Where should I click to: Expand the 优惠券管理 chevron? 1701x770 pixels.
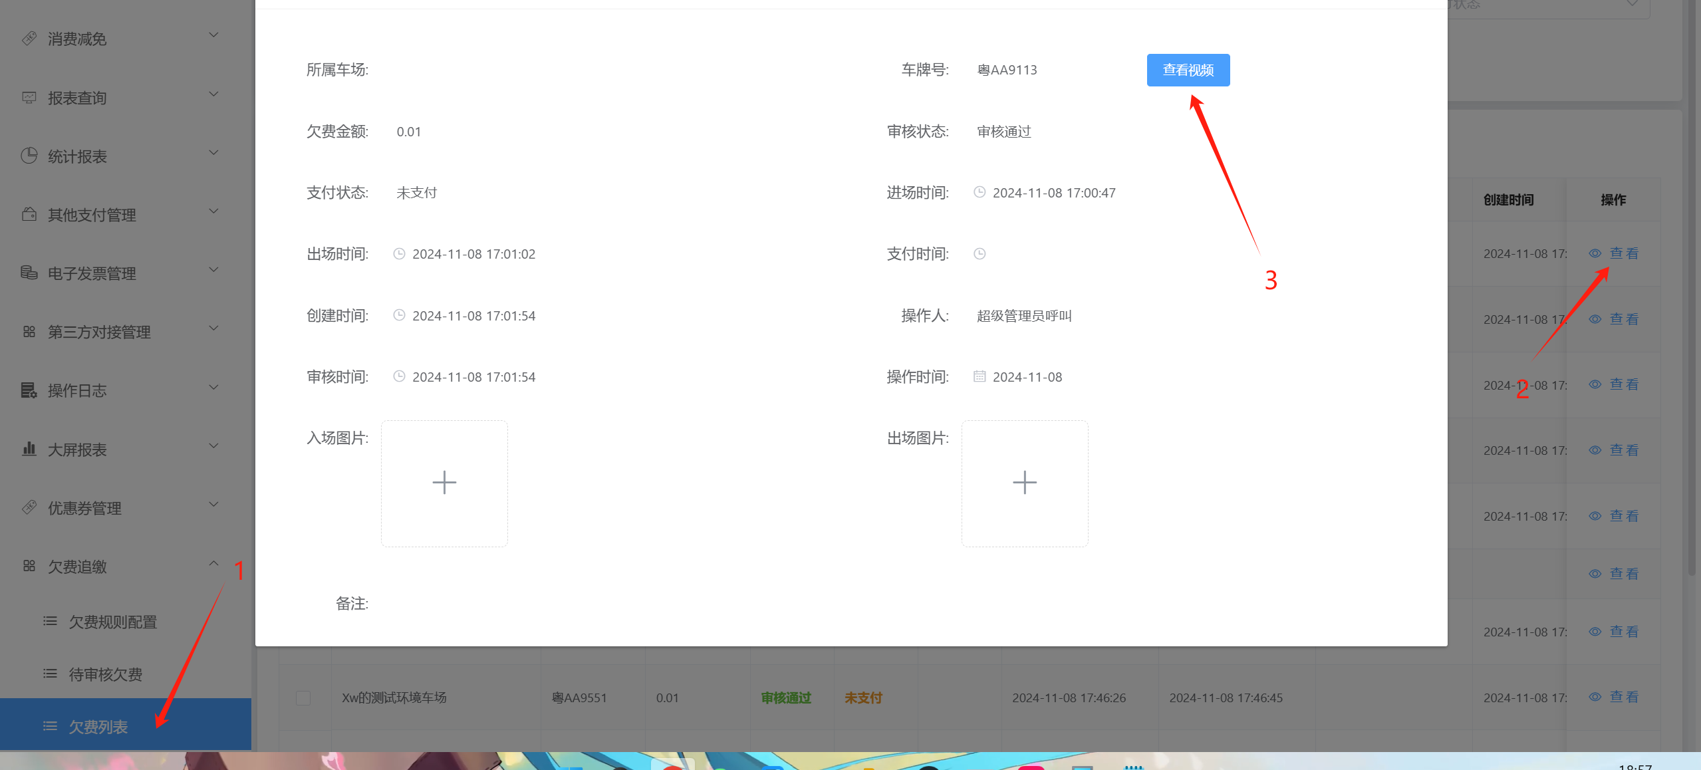(213, 505)
